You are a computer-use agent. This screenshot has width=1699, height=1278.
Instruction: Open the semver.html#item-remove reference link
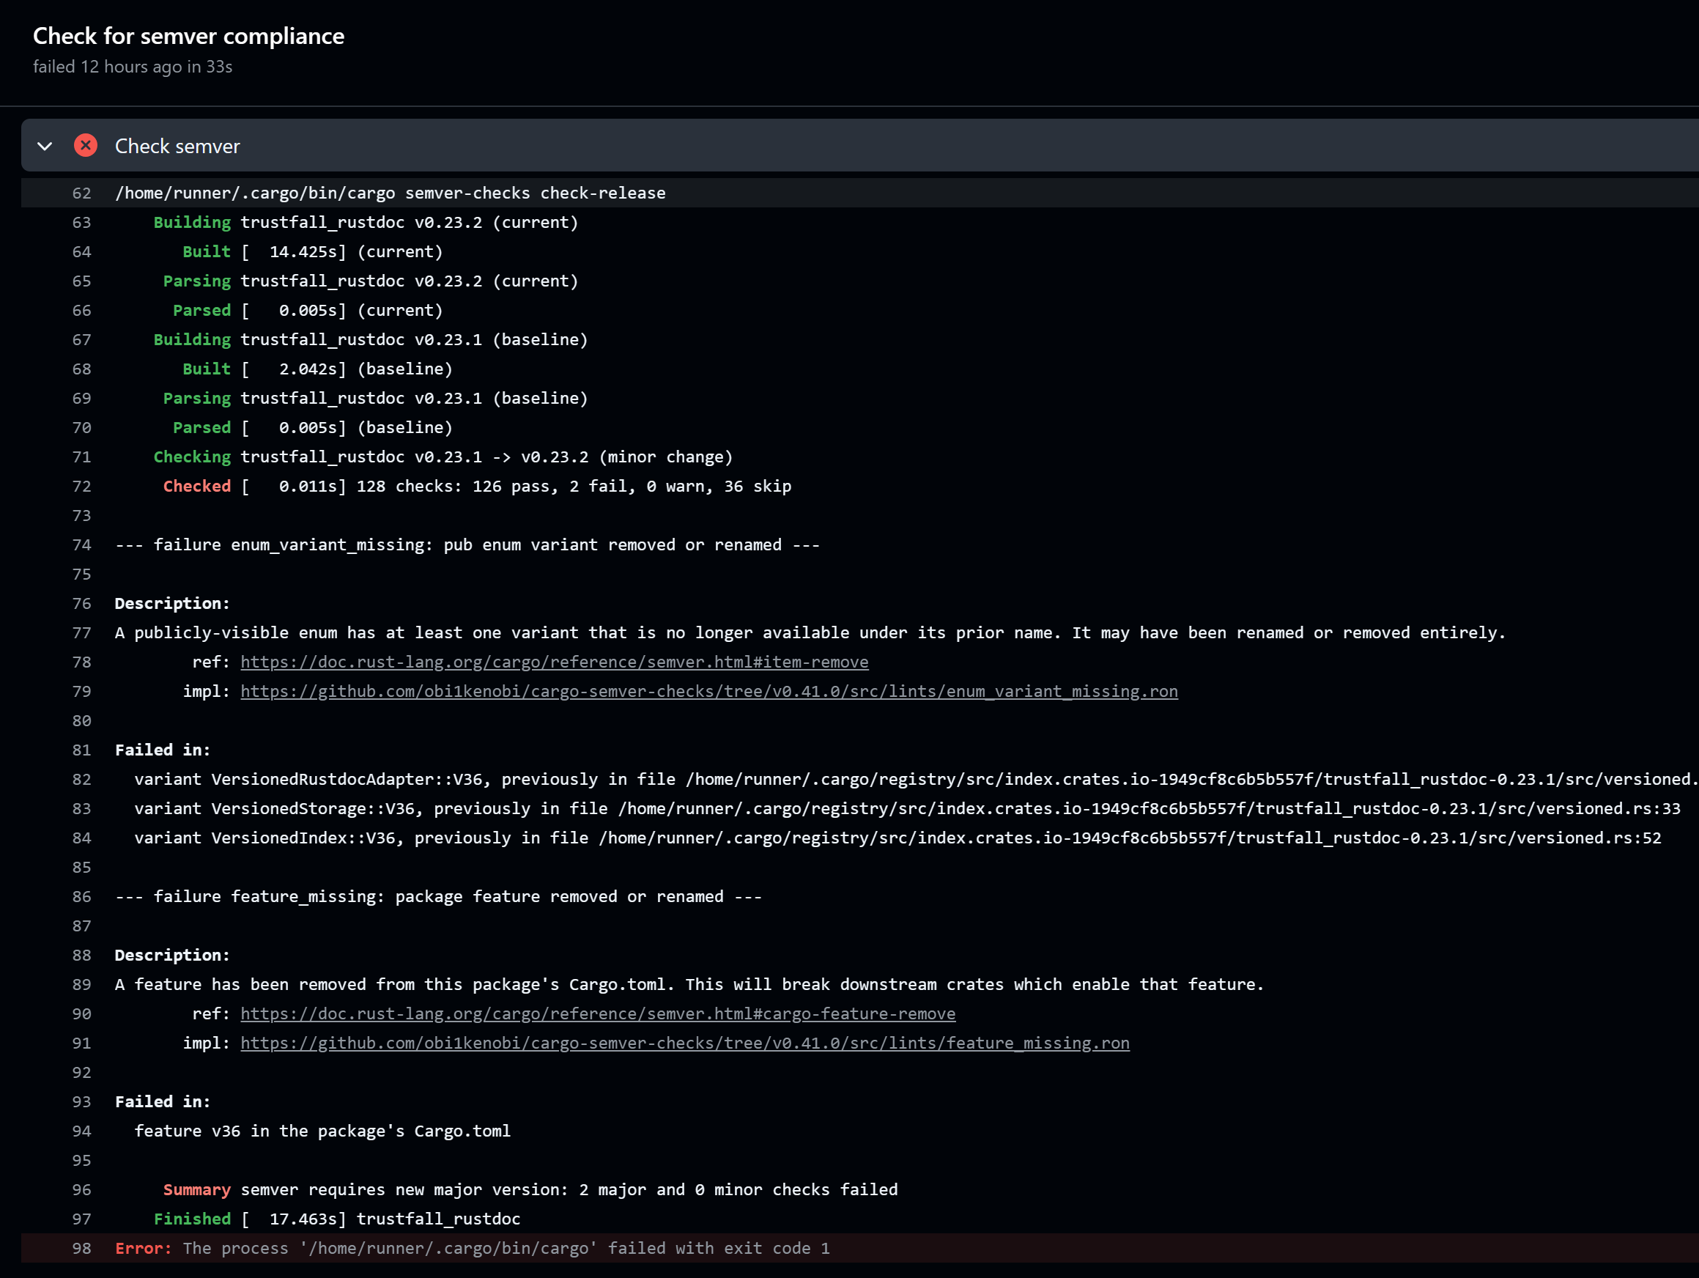point(554,662)
